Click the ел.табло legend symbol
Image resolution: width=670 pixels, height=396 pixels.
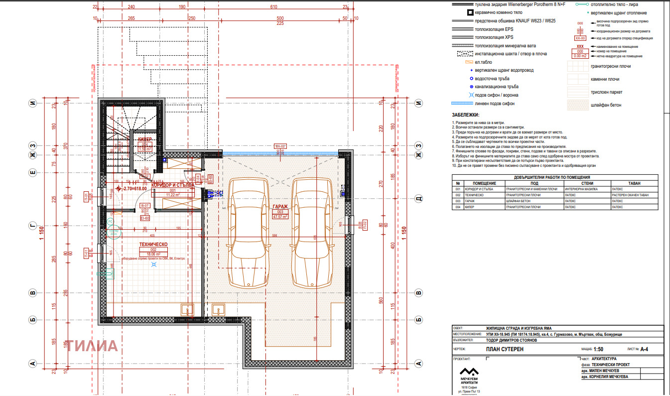(x=469, y=62)
